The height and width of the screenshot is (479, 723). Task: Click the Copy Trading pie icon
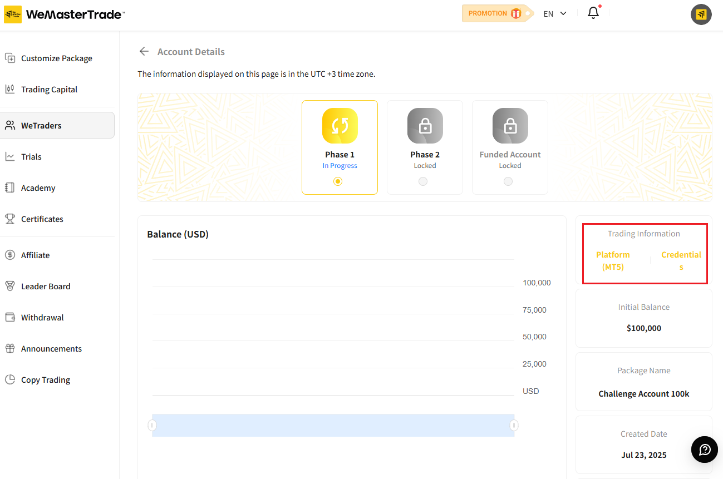[10, 379]
